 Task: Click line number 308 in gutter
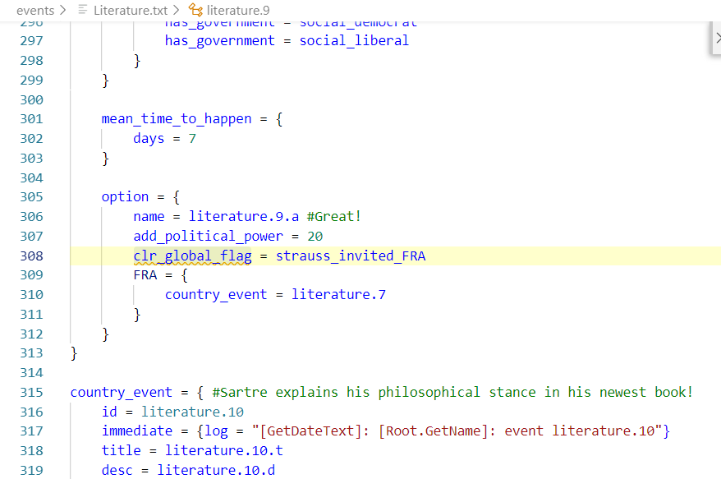coord(32,256)
